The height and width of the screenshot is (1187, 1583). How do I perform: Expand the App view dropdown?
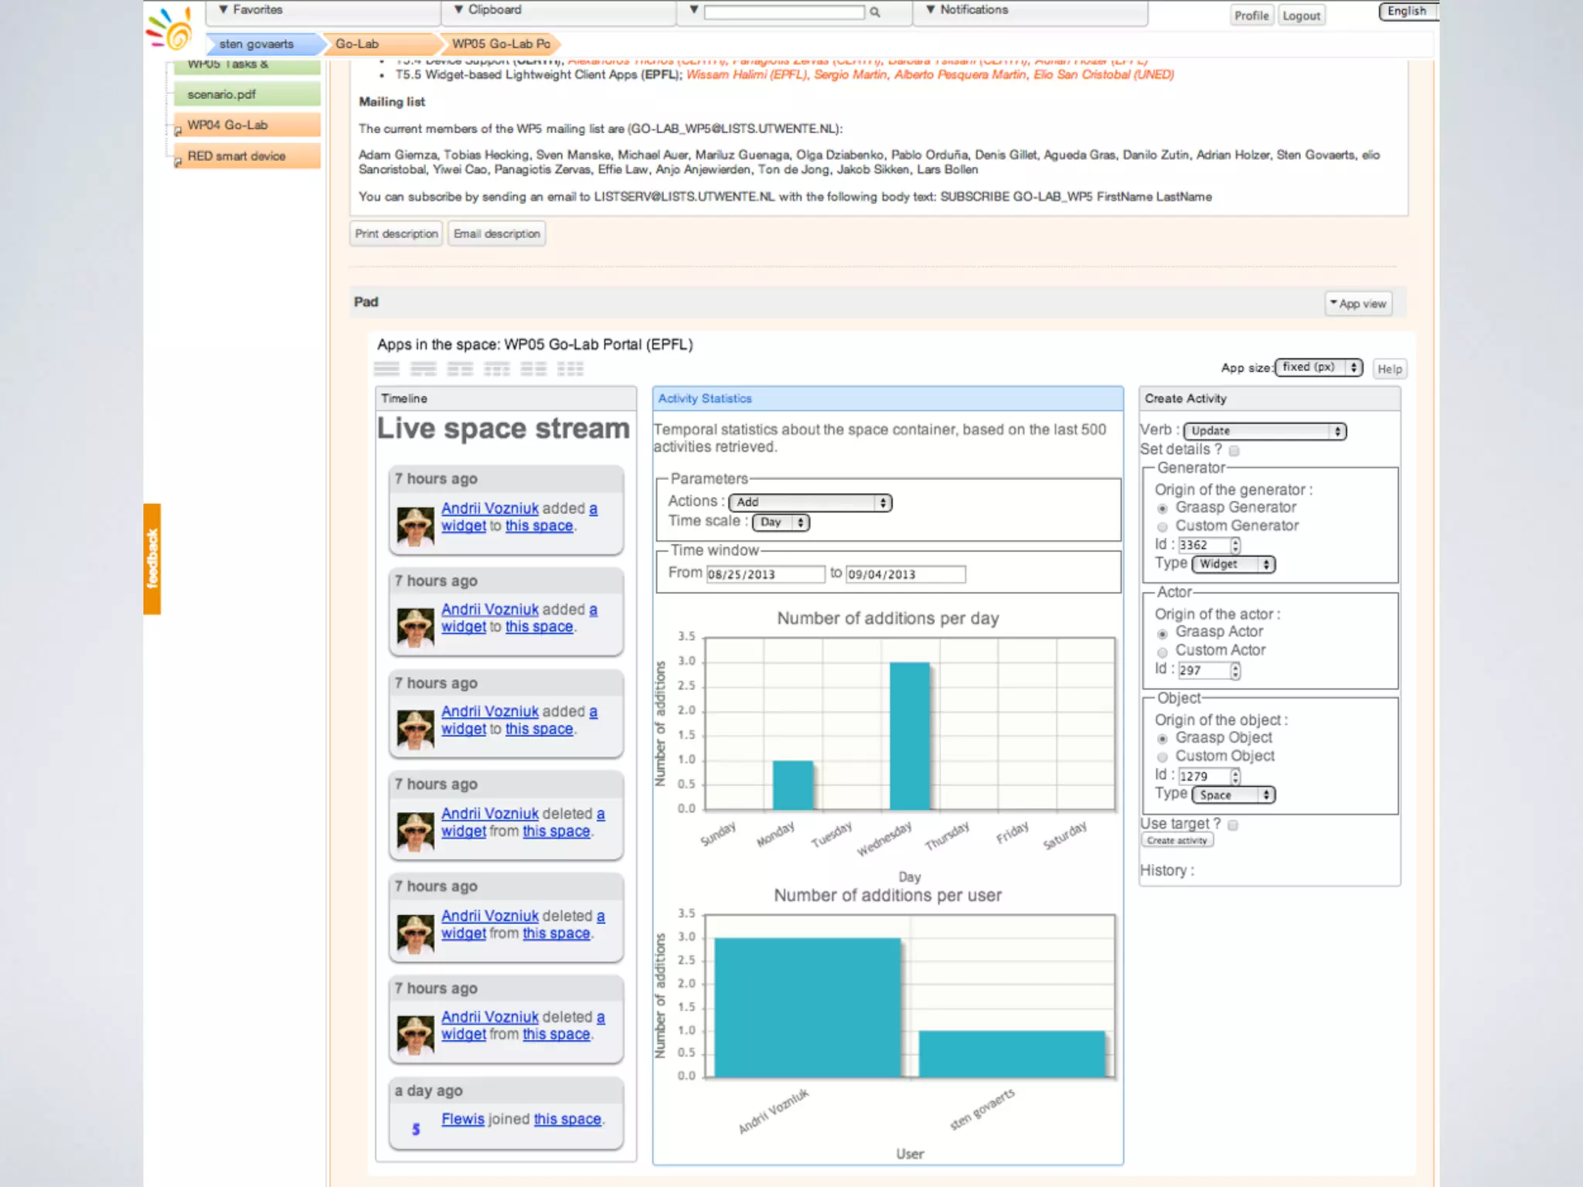coord(1358,304)
